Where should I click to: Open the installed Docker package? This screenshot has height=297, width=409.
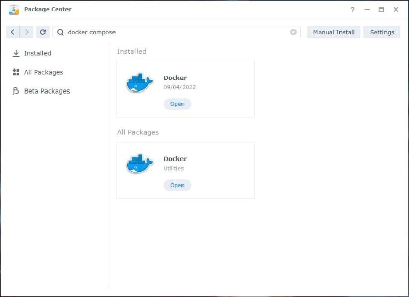pyautogui.click(x=177, y=104)
